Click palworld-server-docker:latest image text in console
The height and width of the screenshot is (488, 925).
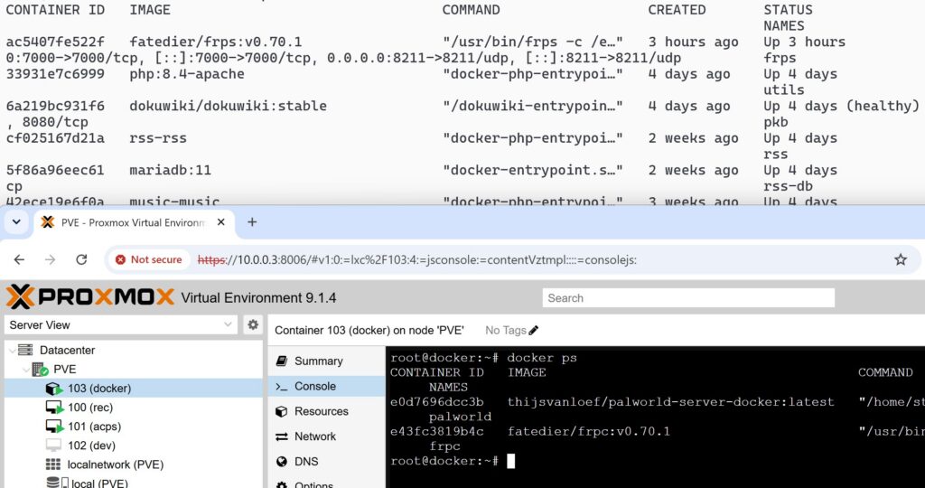click(671, 402)
